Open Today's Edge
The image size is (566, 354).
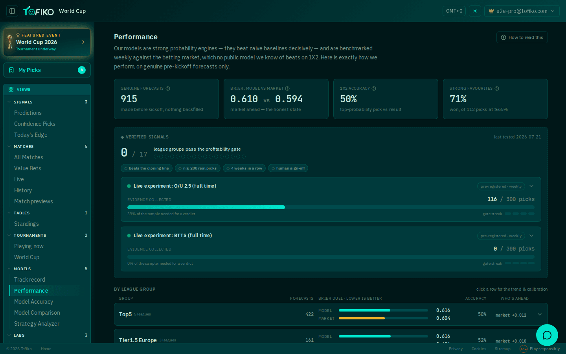[31, 135]
